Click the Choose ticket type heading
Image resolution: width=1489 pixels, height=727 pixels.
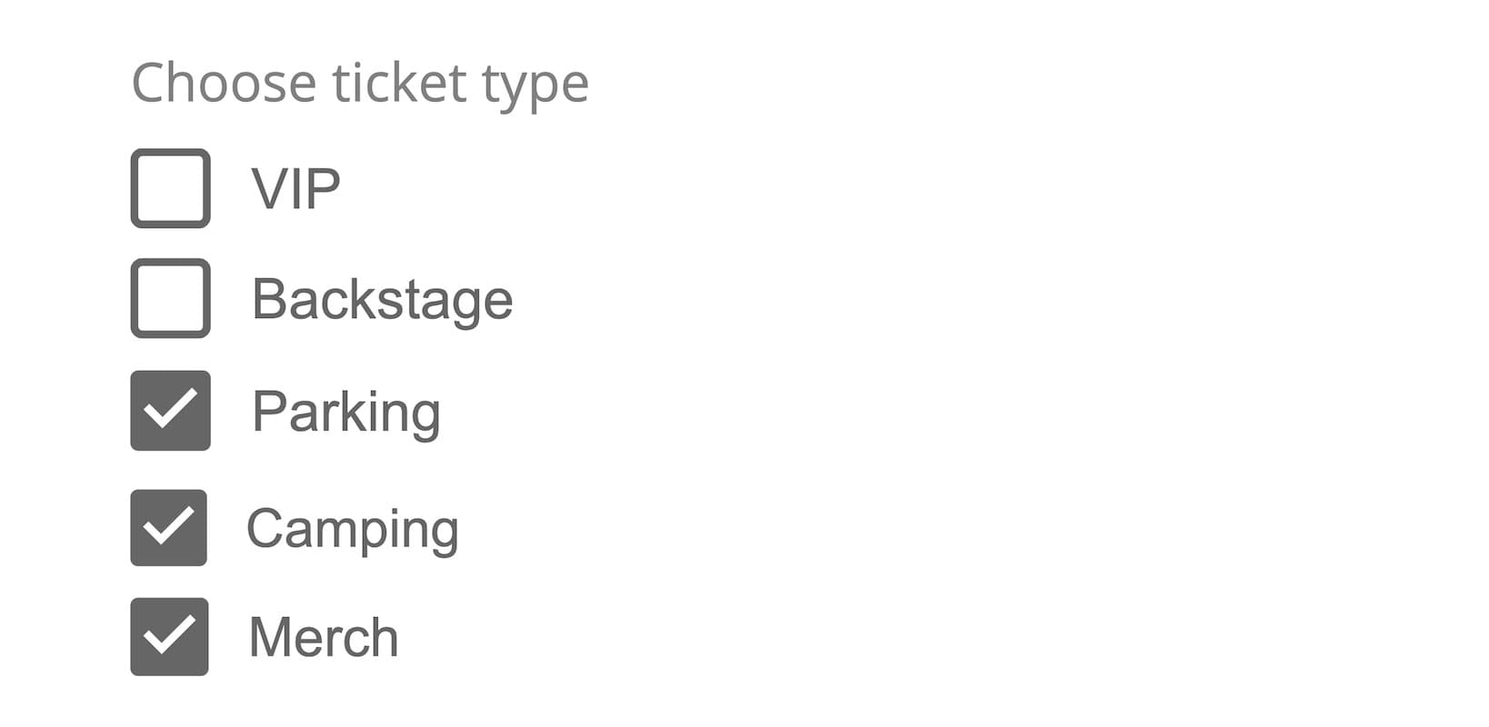359,82
